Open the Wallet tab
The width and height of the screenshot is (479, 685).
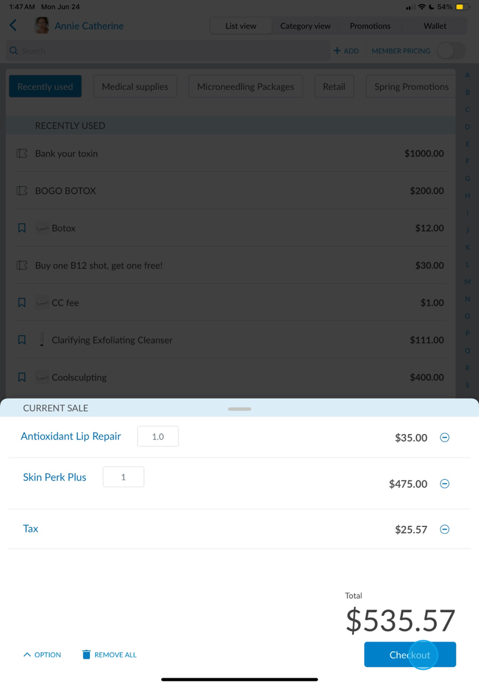tap(435, 26)
